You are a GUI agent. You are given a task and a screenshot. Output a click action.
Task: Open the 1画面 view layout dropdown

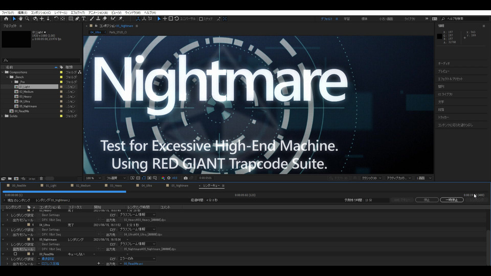423,178
